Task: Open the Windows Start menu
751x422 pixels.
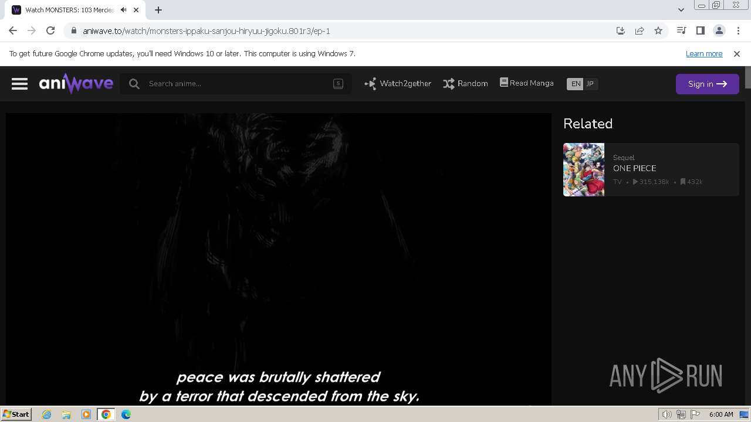Action: pyautogui.click(x=16, y=414)
